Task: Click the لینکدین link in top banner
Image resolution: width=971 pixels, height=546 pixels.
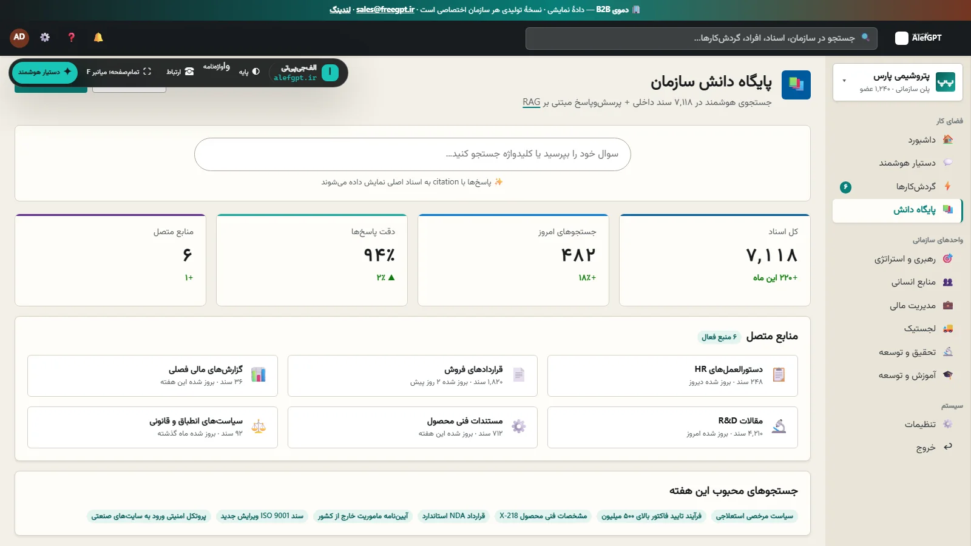Action: point(340,10)
